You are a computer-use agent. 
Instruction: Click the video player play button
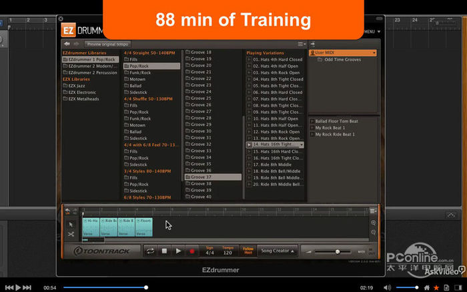coord(18,287)
